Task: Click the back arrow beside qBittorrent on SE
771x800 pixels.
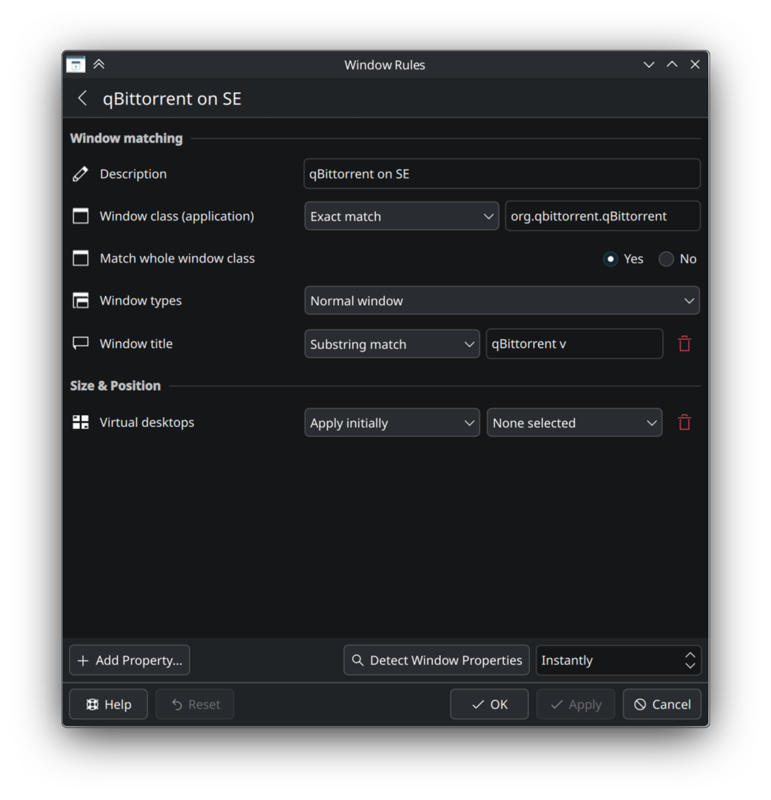Action: tap(83, 98)
